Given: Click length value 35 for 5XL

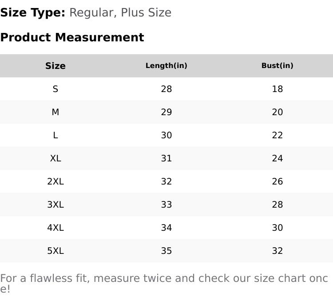Looking at the screenshot, I should tap(166, 251).
